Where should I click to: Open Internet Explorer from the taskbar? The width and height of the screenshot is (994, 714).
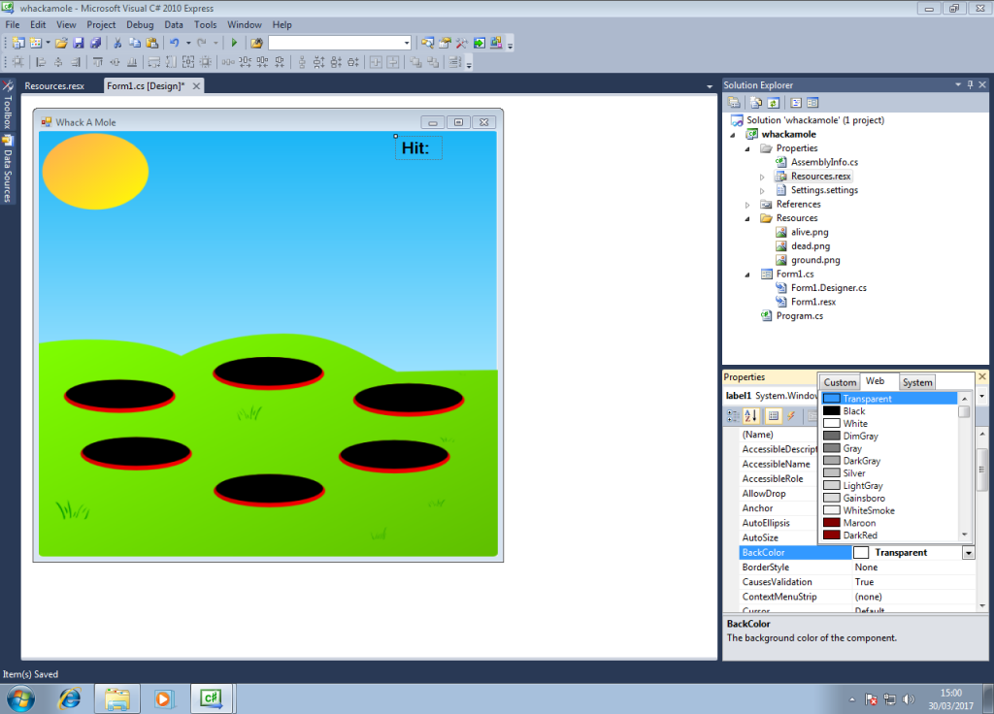click(70, 698)
